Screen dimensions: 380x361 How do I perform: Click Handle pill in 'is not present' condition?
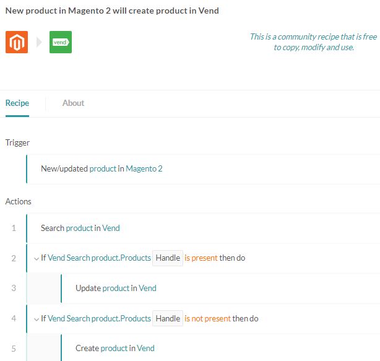click(x=168, y=318)
